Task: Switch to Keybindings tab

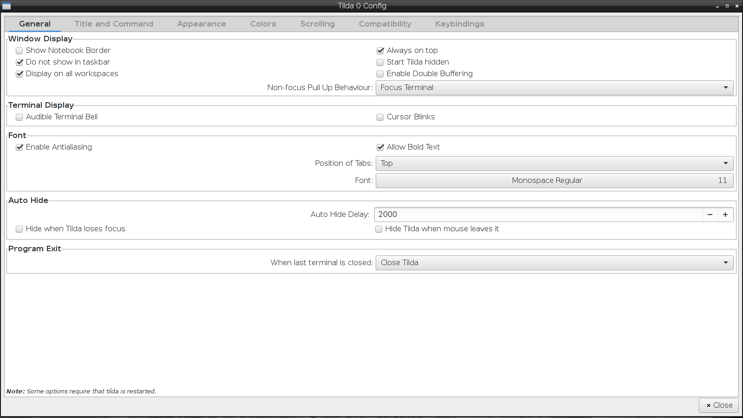Action: 460,24
